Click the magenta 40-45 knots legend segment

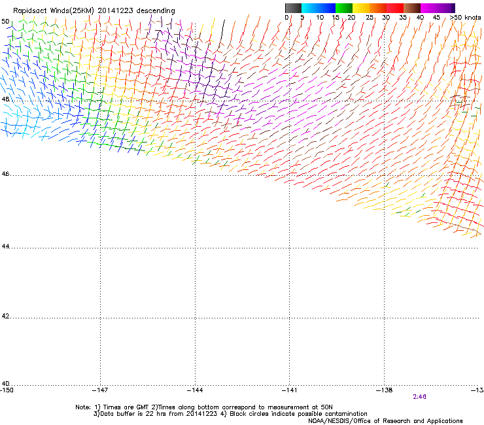pos(429,8)
